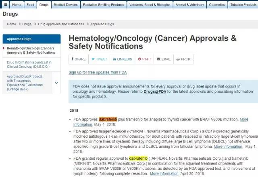Go to Home in breadcrumb

tap(11, 24)
